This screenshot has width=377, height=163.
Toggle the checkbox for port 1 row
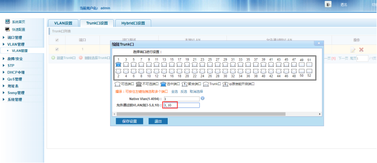coord(57,49)
